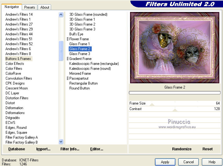
Task: Click the Contrast value 128
Action: [x=217, y=109]
